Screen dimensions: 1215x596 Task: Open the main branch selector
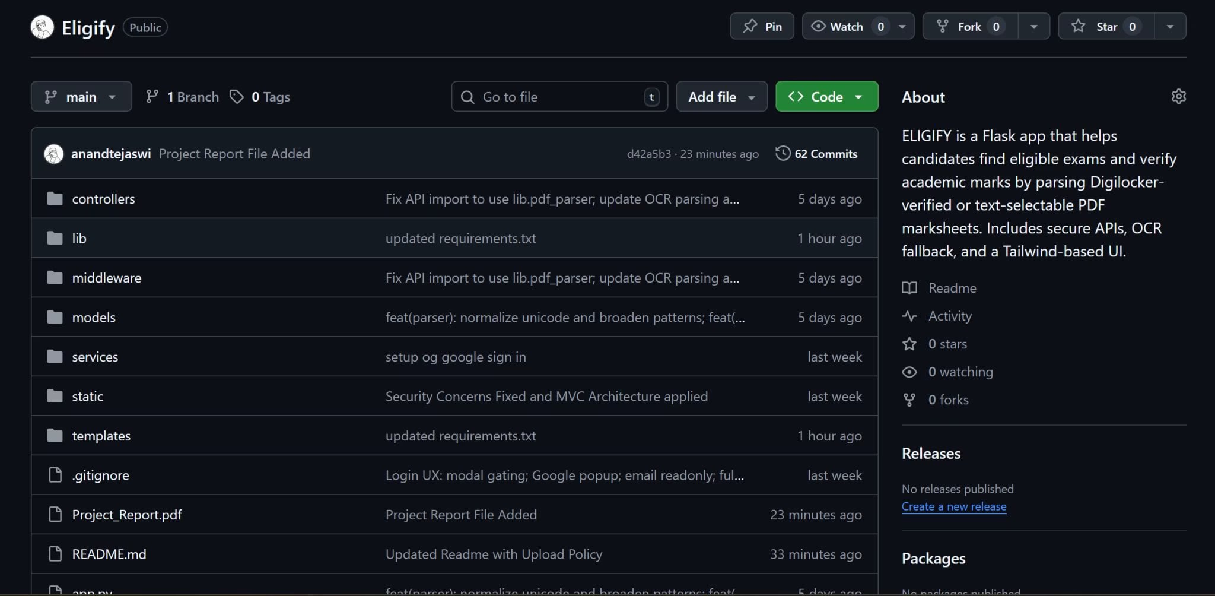(x=81, y=97)
